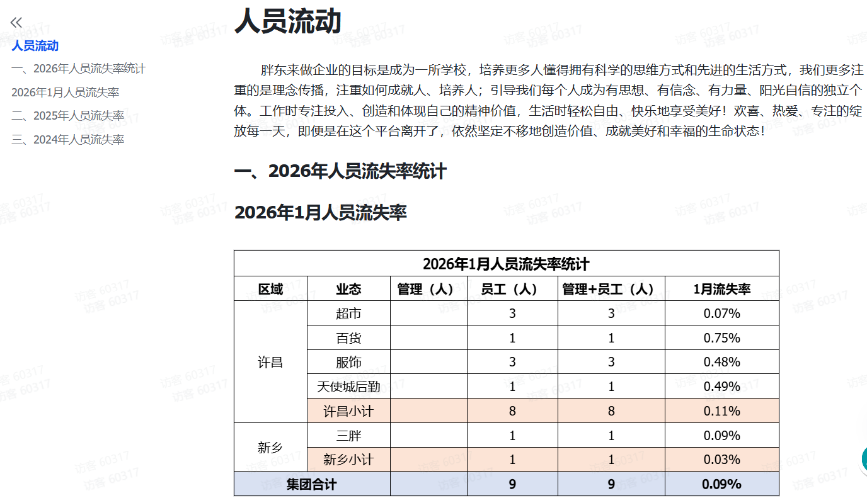Click the 0.09% rate in 集团合计 row
867x498 pixels.
coord(722,484)
